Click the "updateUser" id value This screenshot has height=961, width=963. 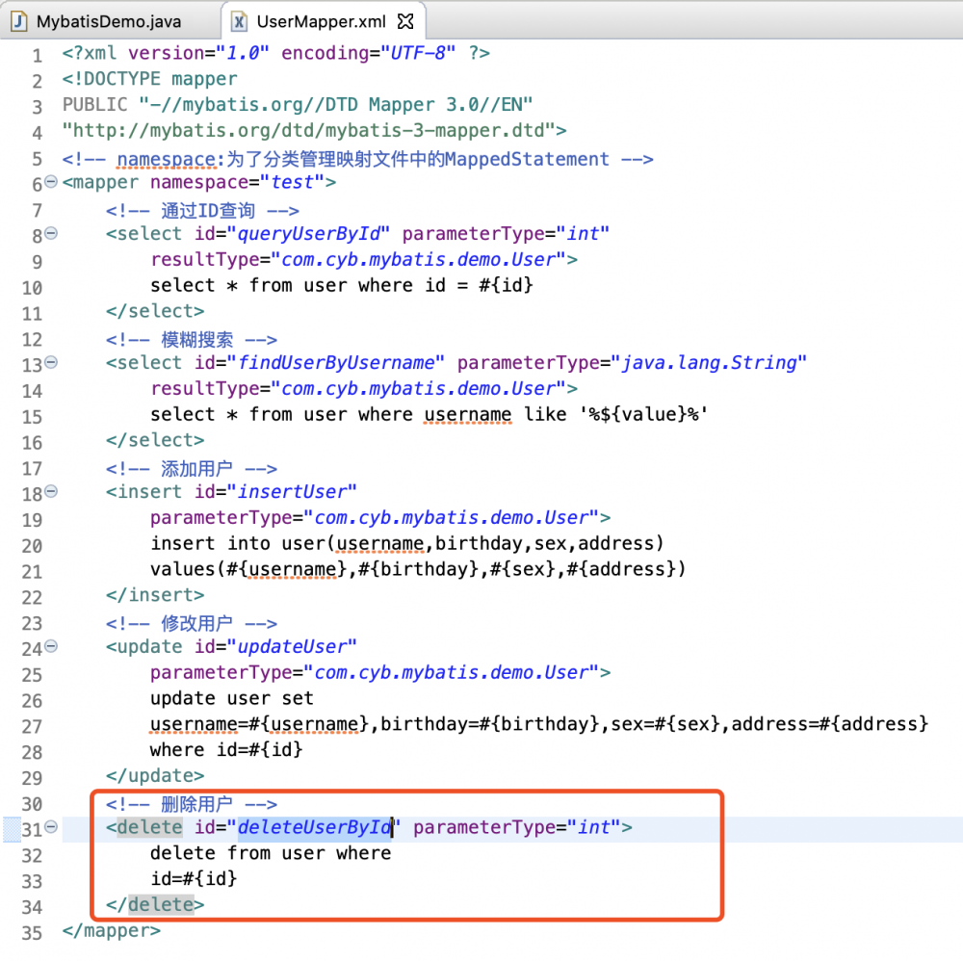(293, 646)
